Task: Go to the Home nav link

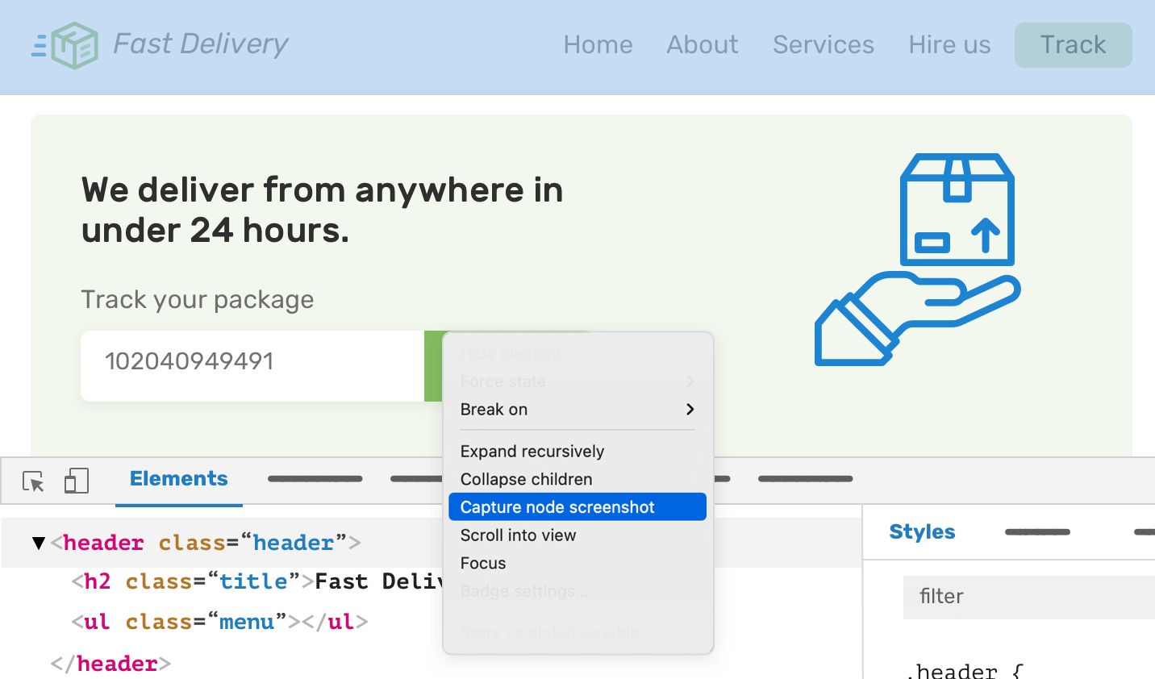Action: coord(598,45)
